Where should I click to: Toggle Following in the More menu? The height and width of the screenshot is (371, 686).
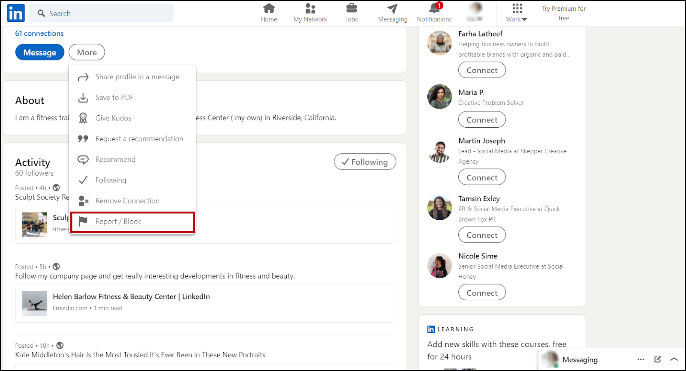[x=133, y=180]
